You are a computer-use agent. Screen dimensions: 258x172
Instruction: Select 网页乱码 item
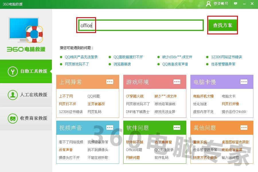click(94, 112)
